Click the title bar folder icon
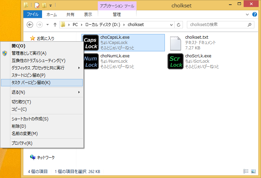This screenshot has width=261, height=178. point(26,5)
